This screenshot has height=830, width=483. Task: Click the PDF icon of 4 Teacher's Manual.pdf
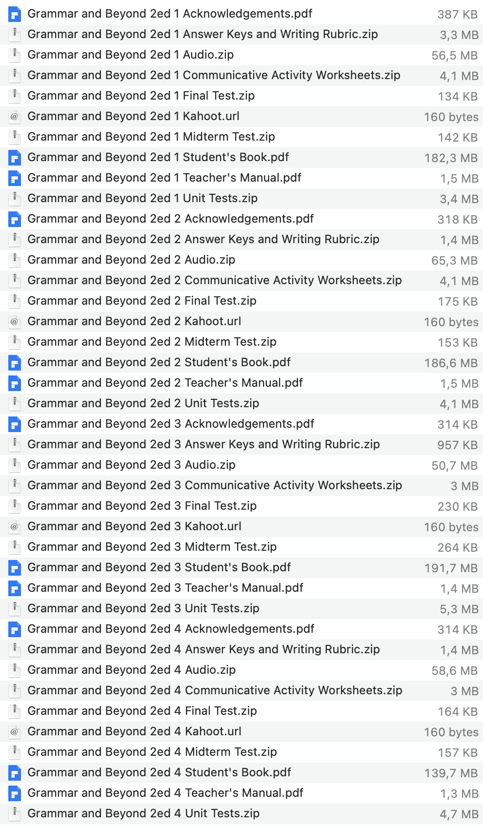(x=15, y=793)
